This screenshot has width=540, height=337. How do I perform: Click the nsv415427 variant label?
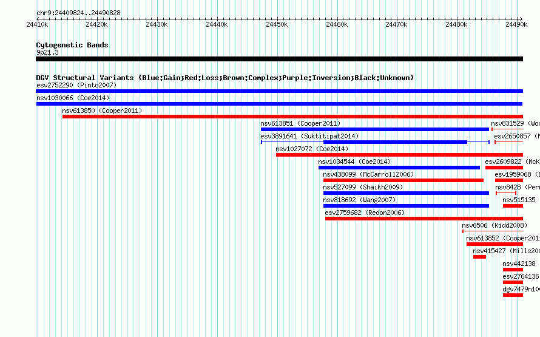point(506,251)
